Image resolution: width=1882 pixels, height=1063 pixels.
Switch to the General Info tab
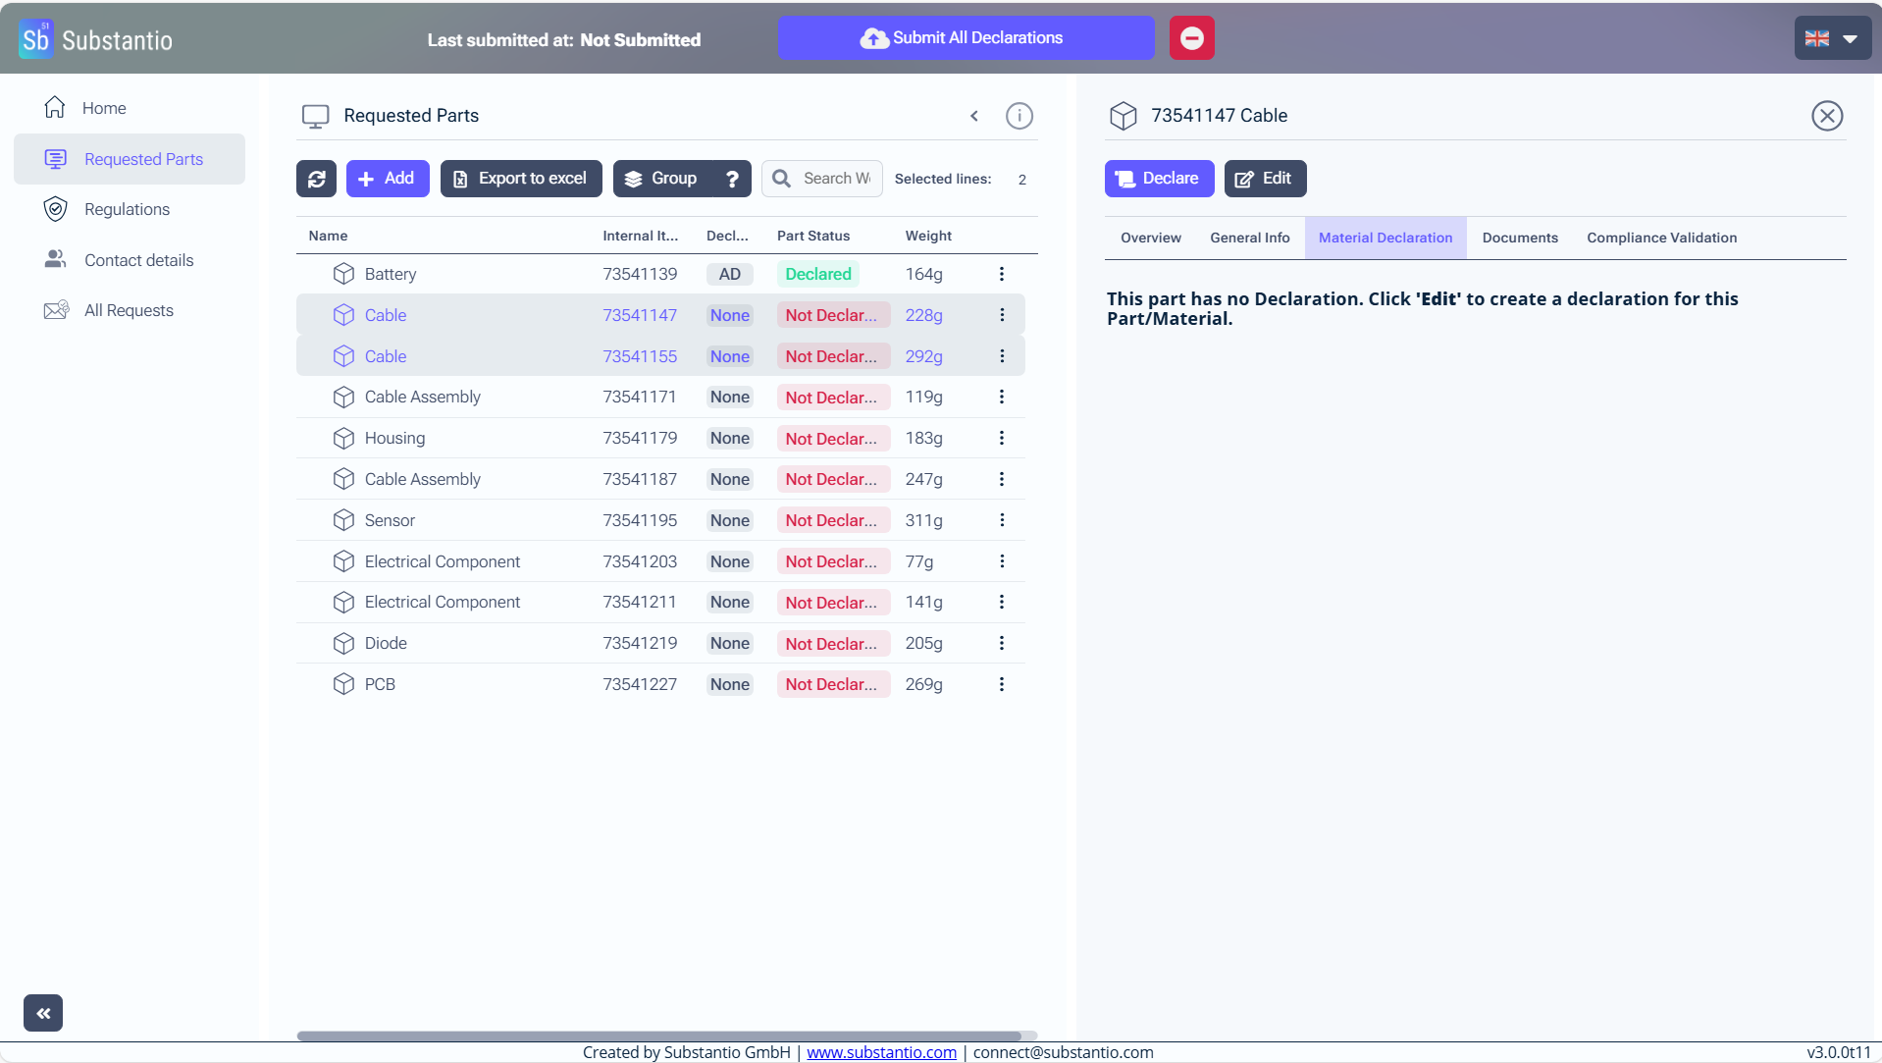tap(1249, 238)
